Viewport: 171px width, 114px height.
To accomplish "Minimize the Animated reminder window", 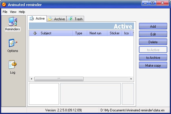I will coord(145,3).
